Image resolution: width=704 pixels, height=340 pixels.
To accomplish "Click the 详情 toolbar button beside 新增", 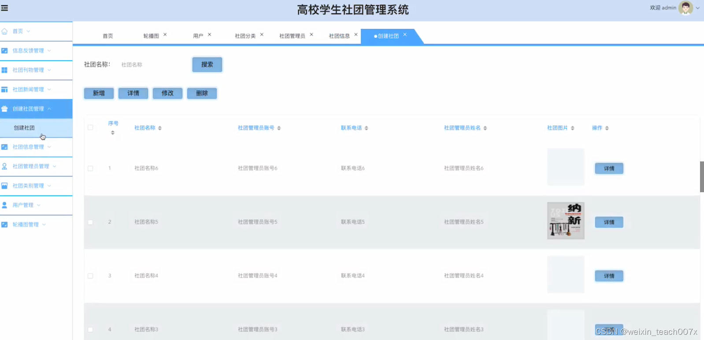I will [133, 93].
